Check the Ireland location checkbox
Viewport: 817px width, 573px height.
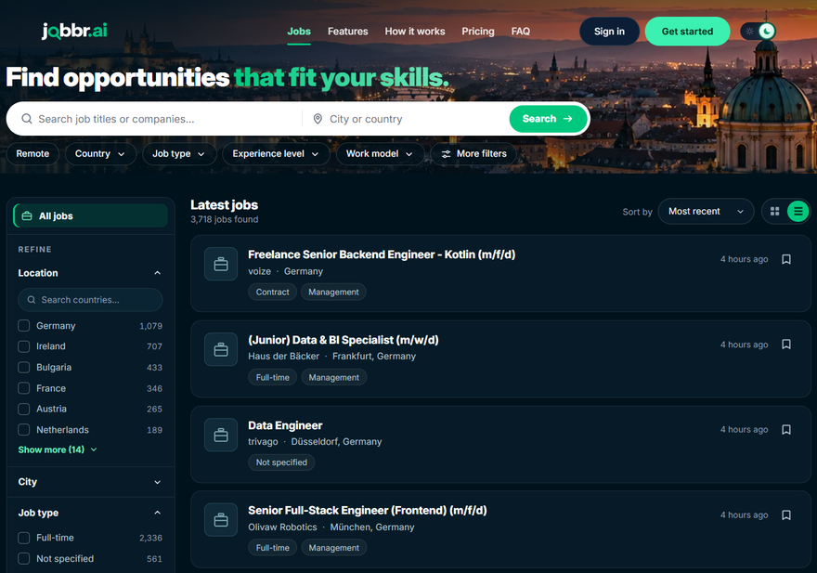click(24, 346)
